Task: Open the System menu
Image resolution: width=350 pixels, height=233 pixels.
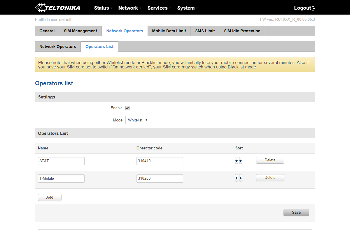Action: coord(187,8)
